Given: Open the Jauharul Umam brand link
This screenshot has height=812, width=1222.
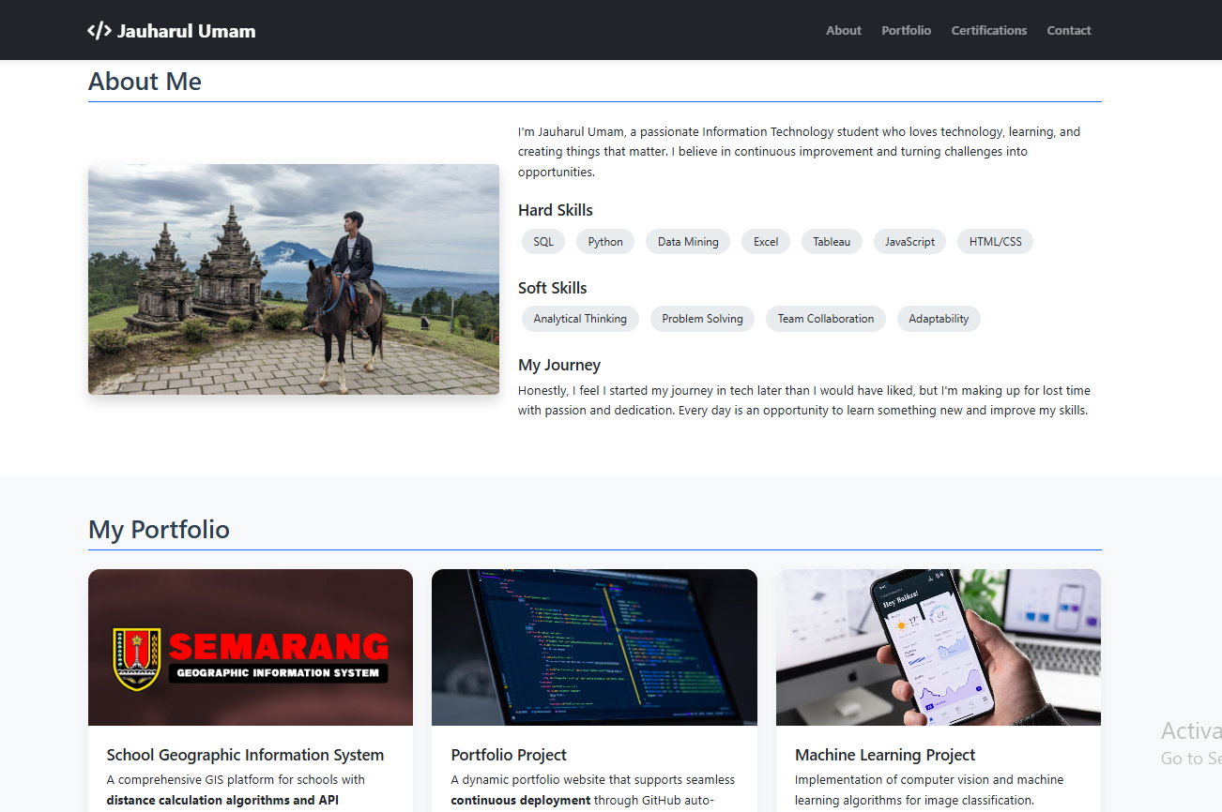Looking at the screenshot, I should [x=186, y=31].
